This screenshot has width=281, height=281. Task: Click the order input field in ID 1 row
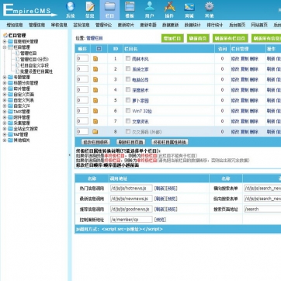(82, 58)
